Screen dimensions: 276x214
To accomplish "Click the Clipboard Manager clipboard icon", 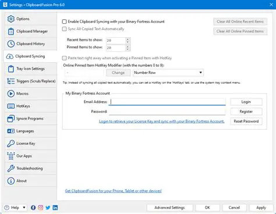I will (11, 31).
